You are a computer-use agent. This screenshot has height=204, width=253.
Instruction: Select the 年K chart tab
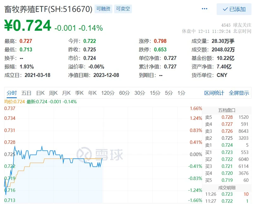coord(92,93)
